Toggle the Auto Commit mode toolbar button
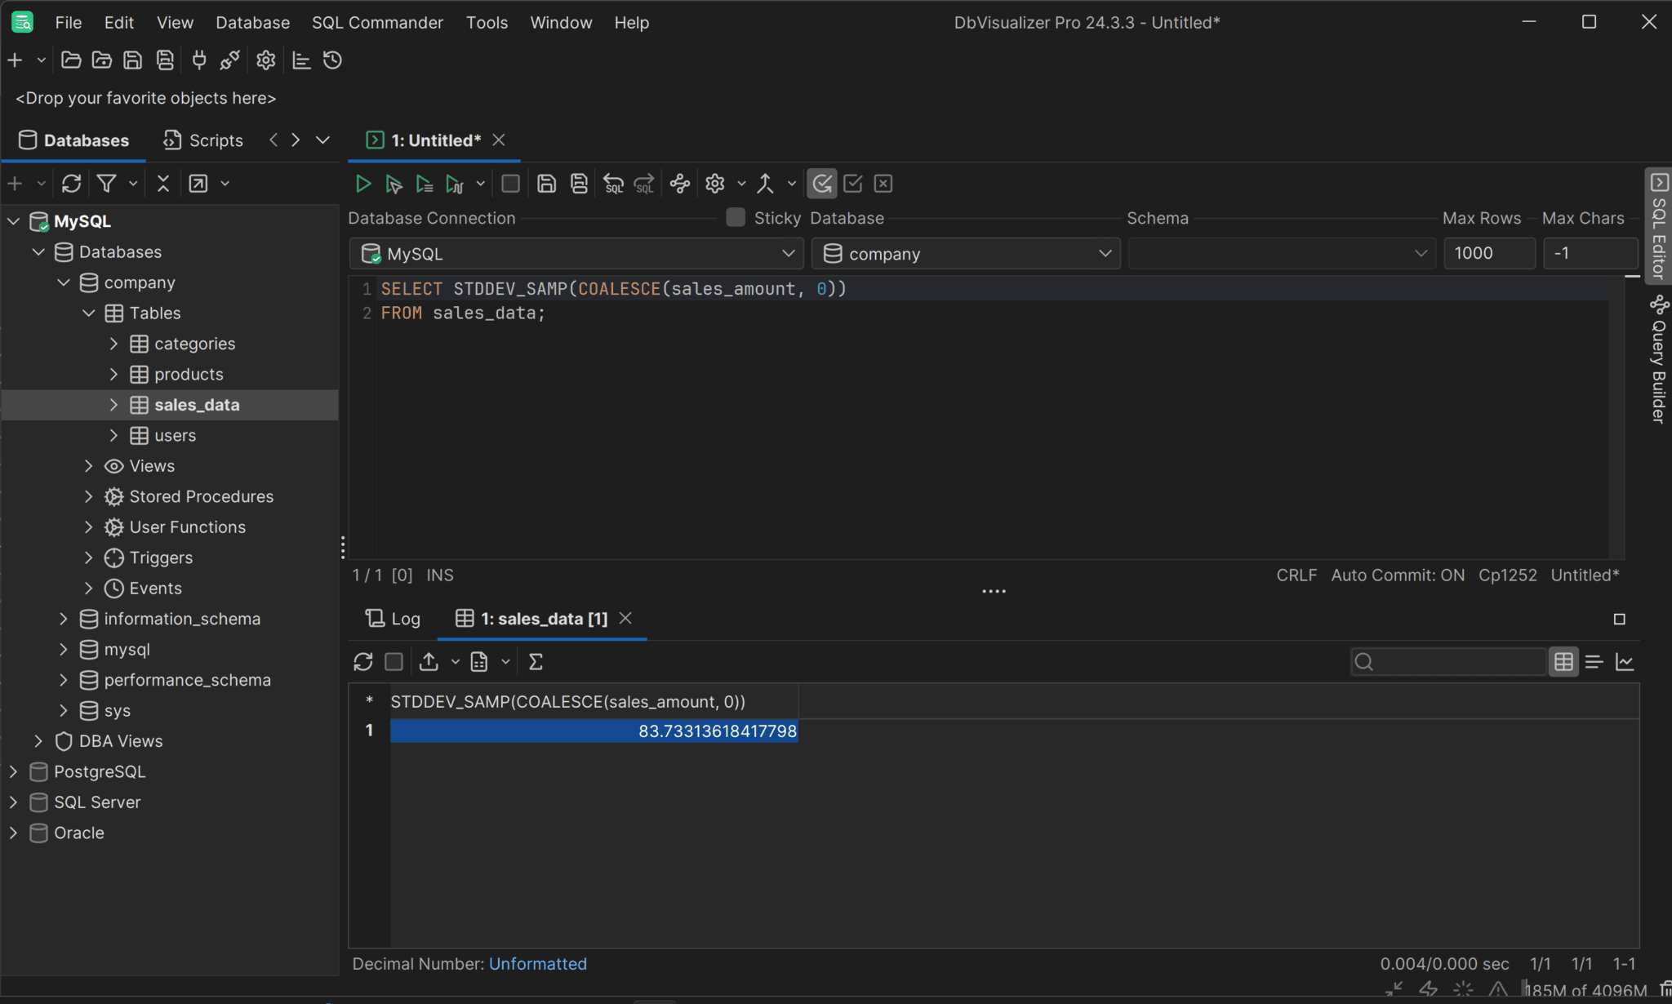The width and height of the screenshot is (1672, 1004). tap(822, 184)
